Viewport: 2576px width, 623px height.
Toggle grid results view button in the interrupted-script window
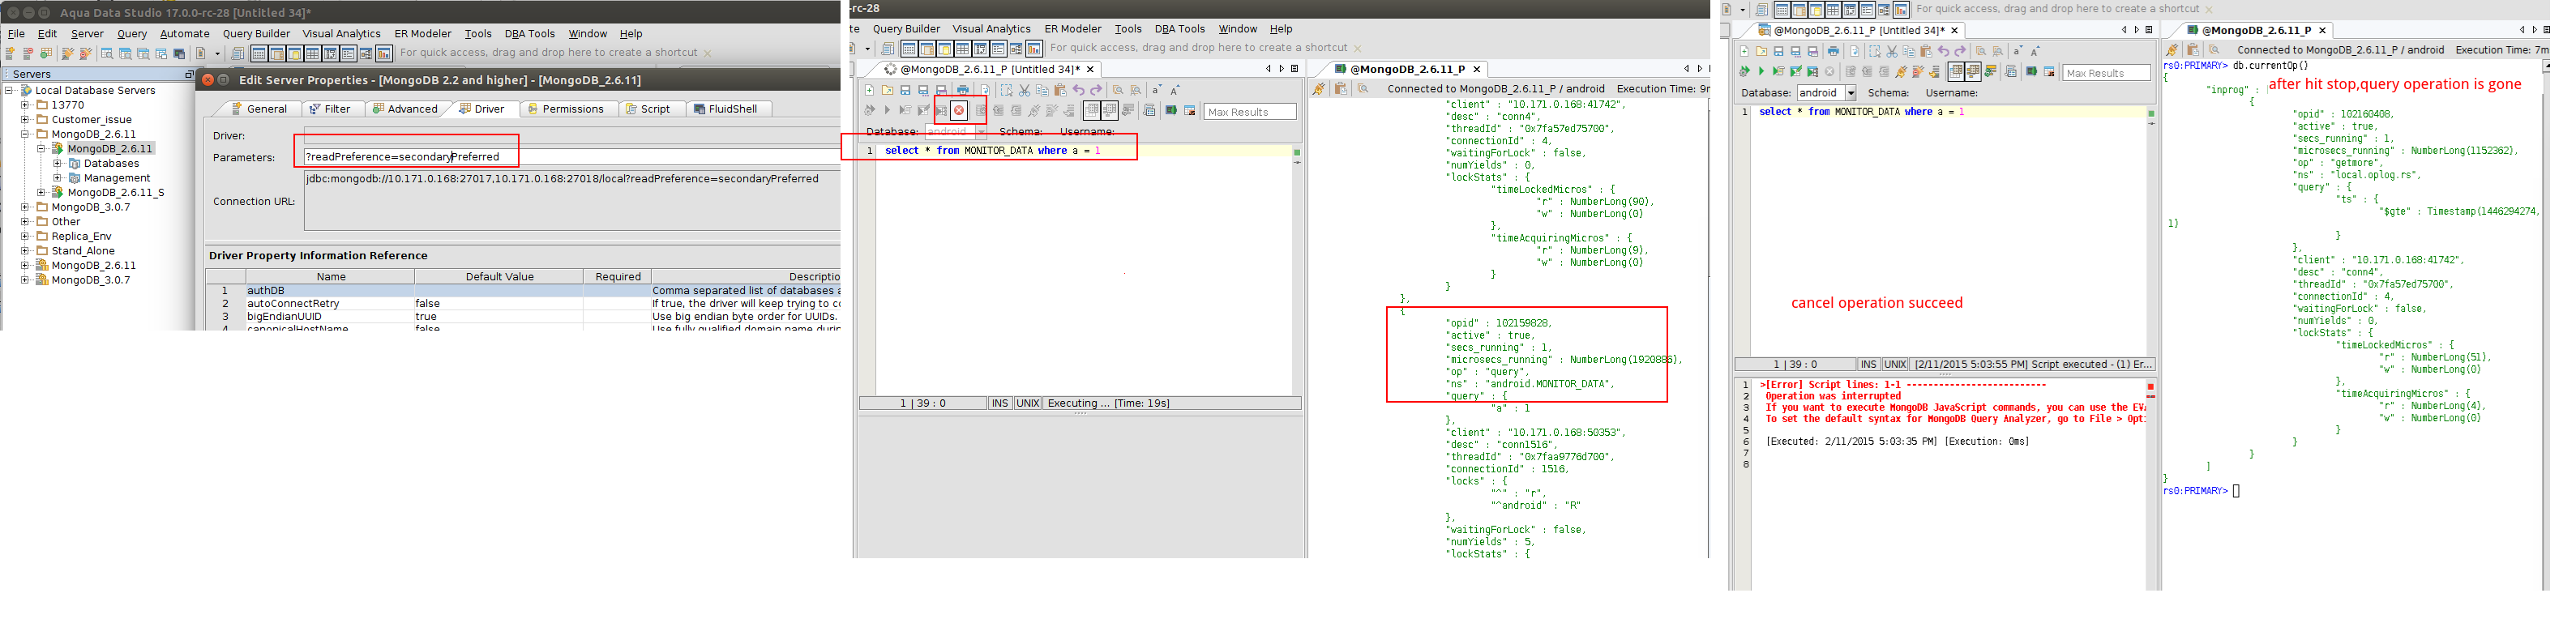pos(1956,72)
